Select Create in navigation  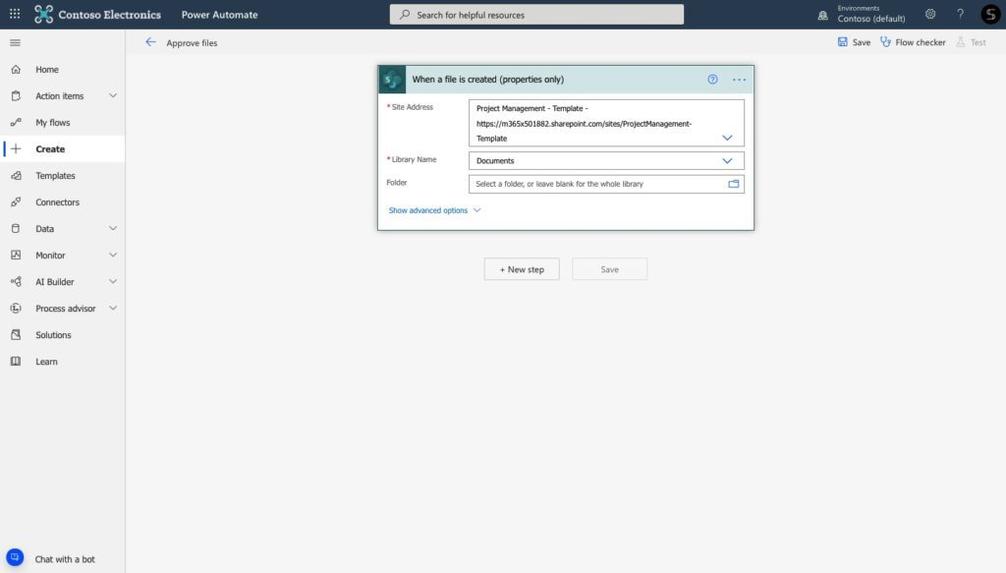click(50, 148)
